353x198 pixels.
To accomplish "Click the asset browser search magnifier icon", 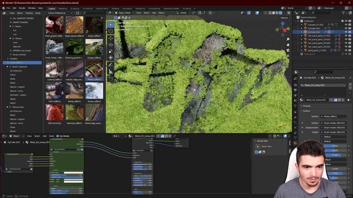I will pyautogui.click(x=84, y=13).
